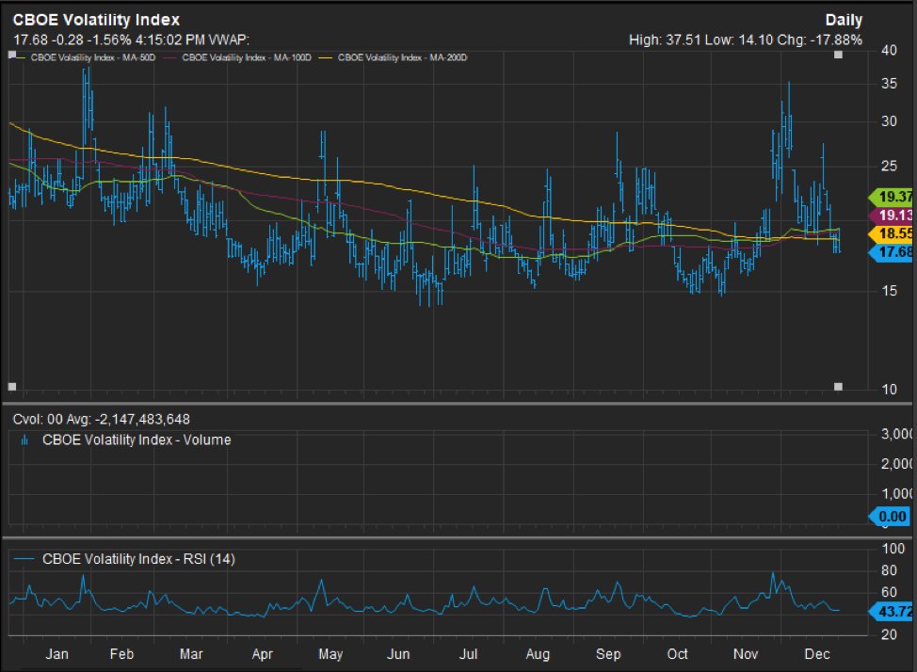
Task: Click the Apr label on time axis
Action: [x=262, y=654]
